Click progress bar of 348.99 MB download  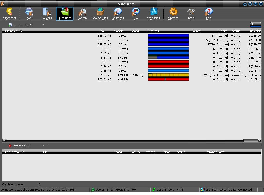click(x=169, y=36)
